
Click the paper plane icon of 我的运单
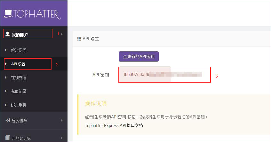8,120
